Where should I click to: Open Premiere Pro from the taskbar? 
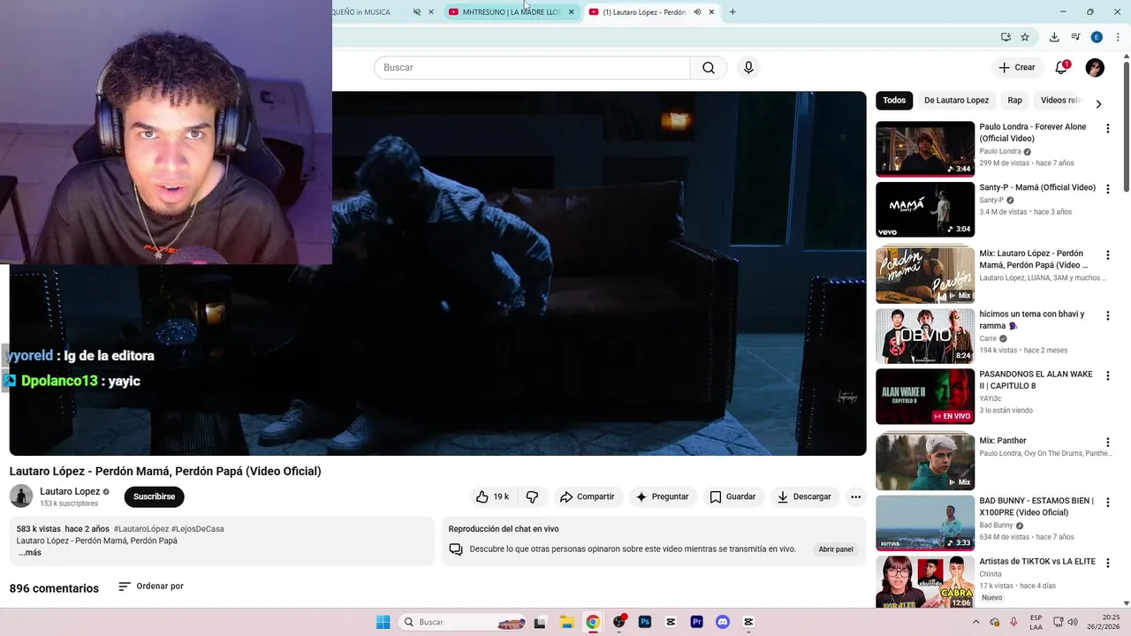point(697,622)
